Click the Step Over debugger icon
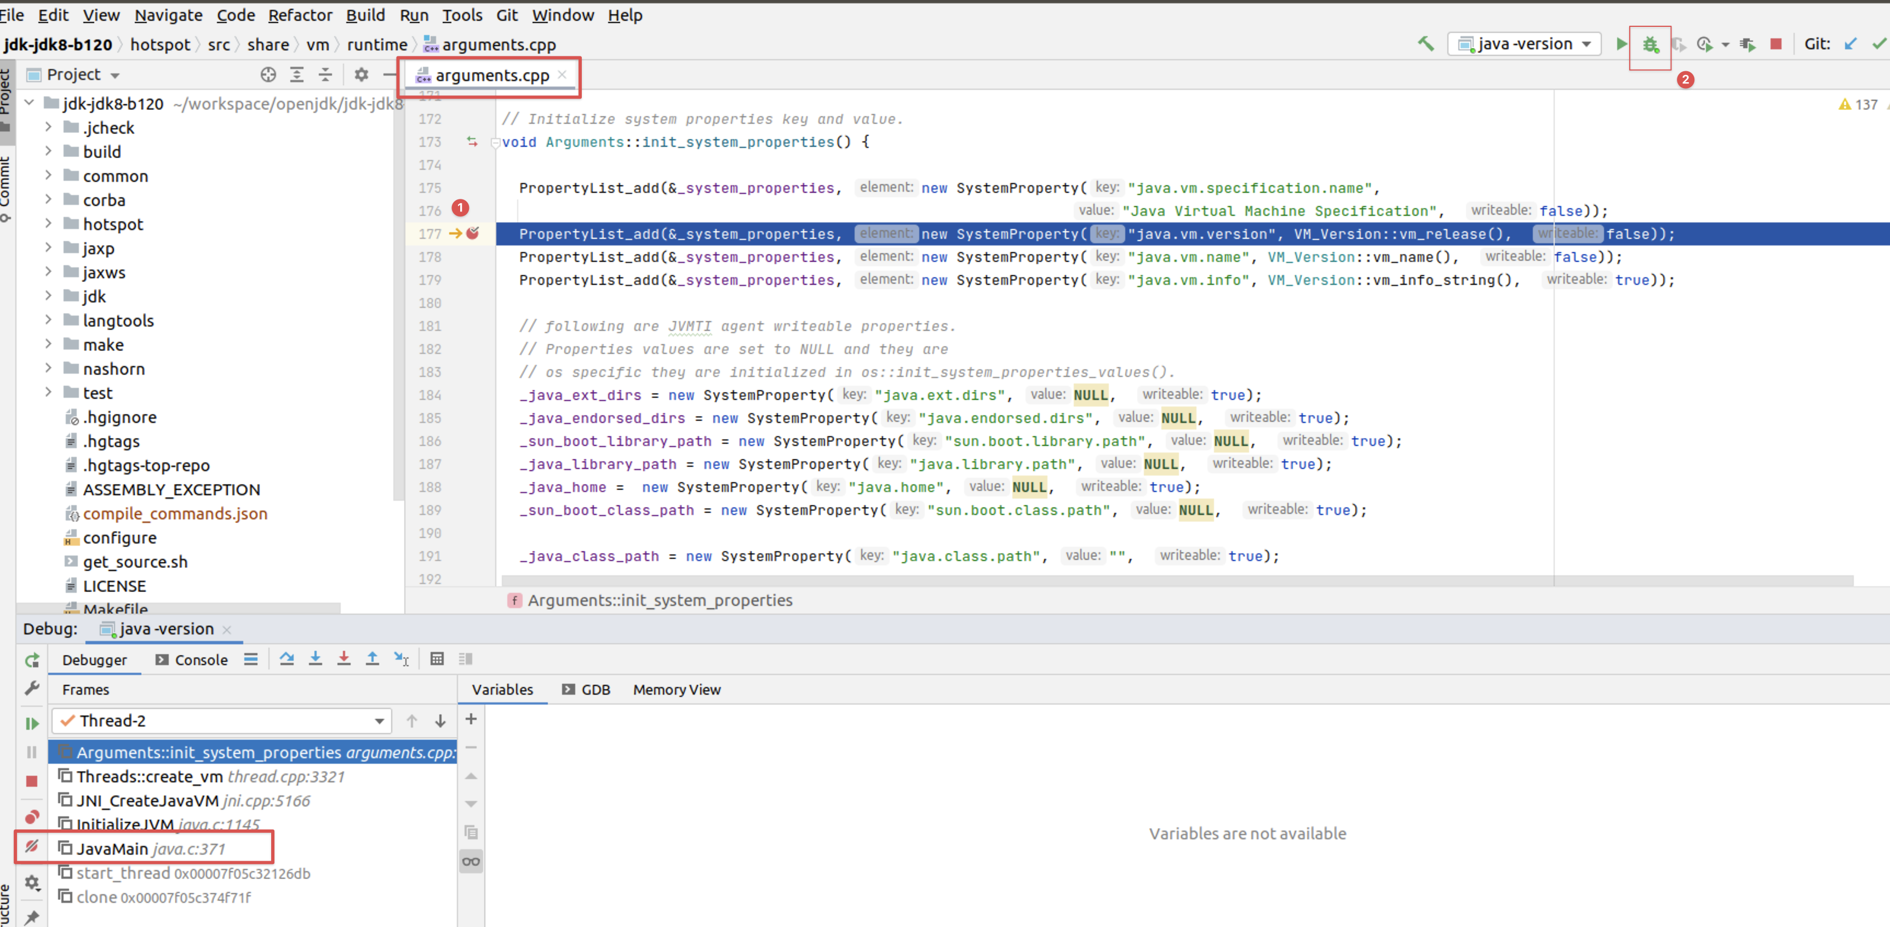 (287, 659)
